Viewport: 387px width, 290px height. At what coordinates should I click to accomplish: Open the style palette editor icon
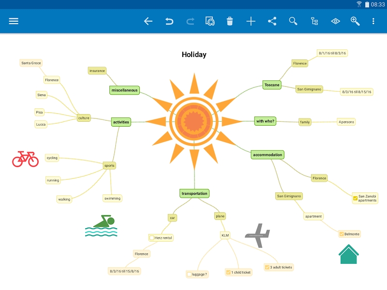click(209, 21)
